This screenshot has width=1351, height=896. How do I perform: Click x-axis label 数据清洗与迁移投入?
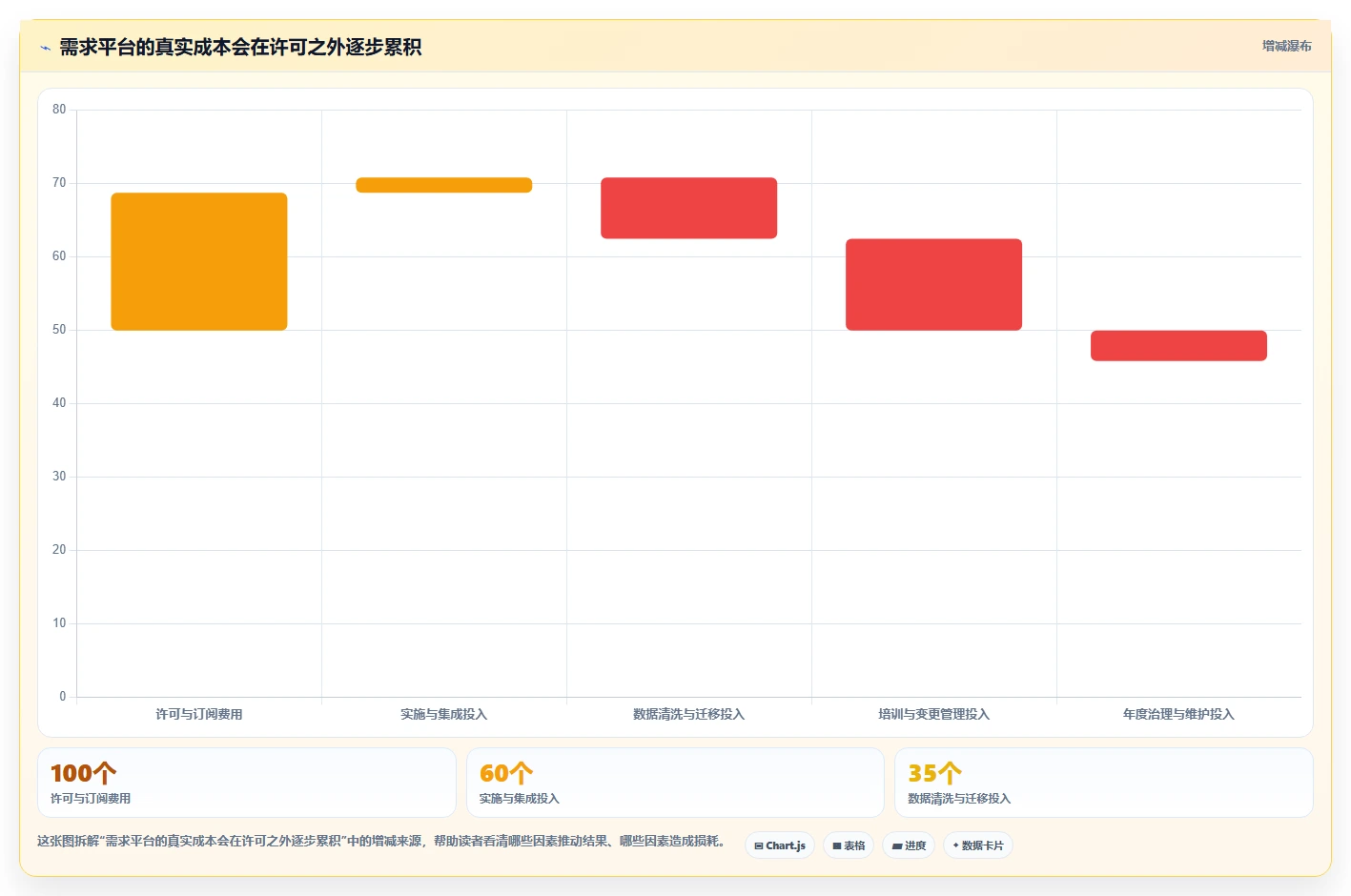coord(689,714)
